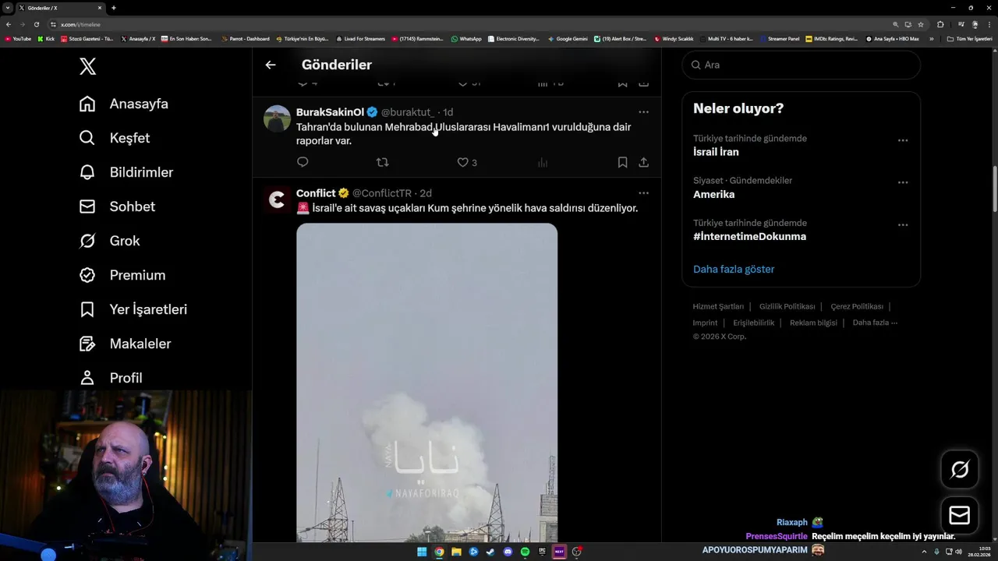This screenshot has width=998, height=561.
Task: View analytics of BurakSakinOl's post
Action: click(x=543, y=162)
